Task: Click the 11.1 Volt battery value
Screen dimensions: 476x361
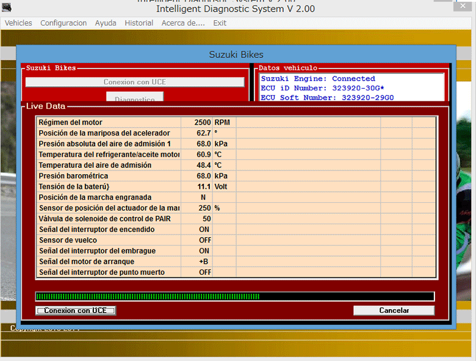Action: (x=197, y=186)
